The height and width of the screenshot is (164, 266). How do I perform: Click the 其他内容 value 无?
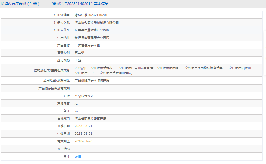[76, 103]
